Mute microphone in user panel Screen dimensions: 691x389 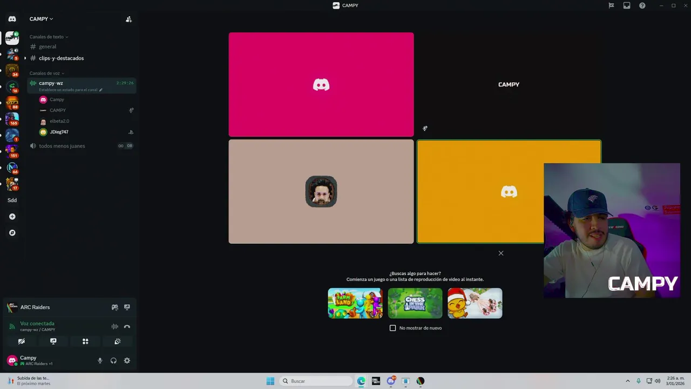pos(100,360)
